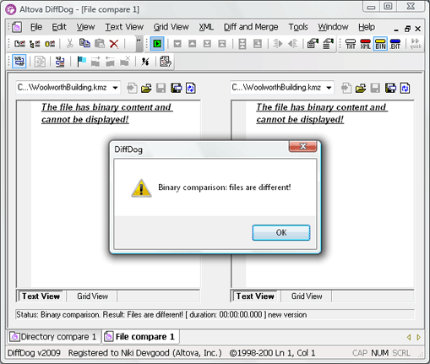430x364 pixels.
Task: Close the DiffDog dialog with red X
Action: click(303, 146)
